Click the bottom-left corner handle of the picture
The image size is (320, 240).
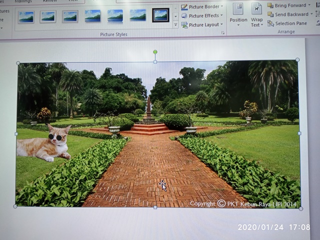(x=15, y=206)
